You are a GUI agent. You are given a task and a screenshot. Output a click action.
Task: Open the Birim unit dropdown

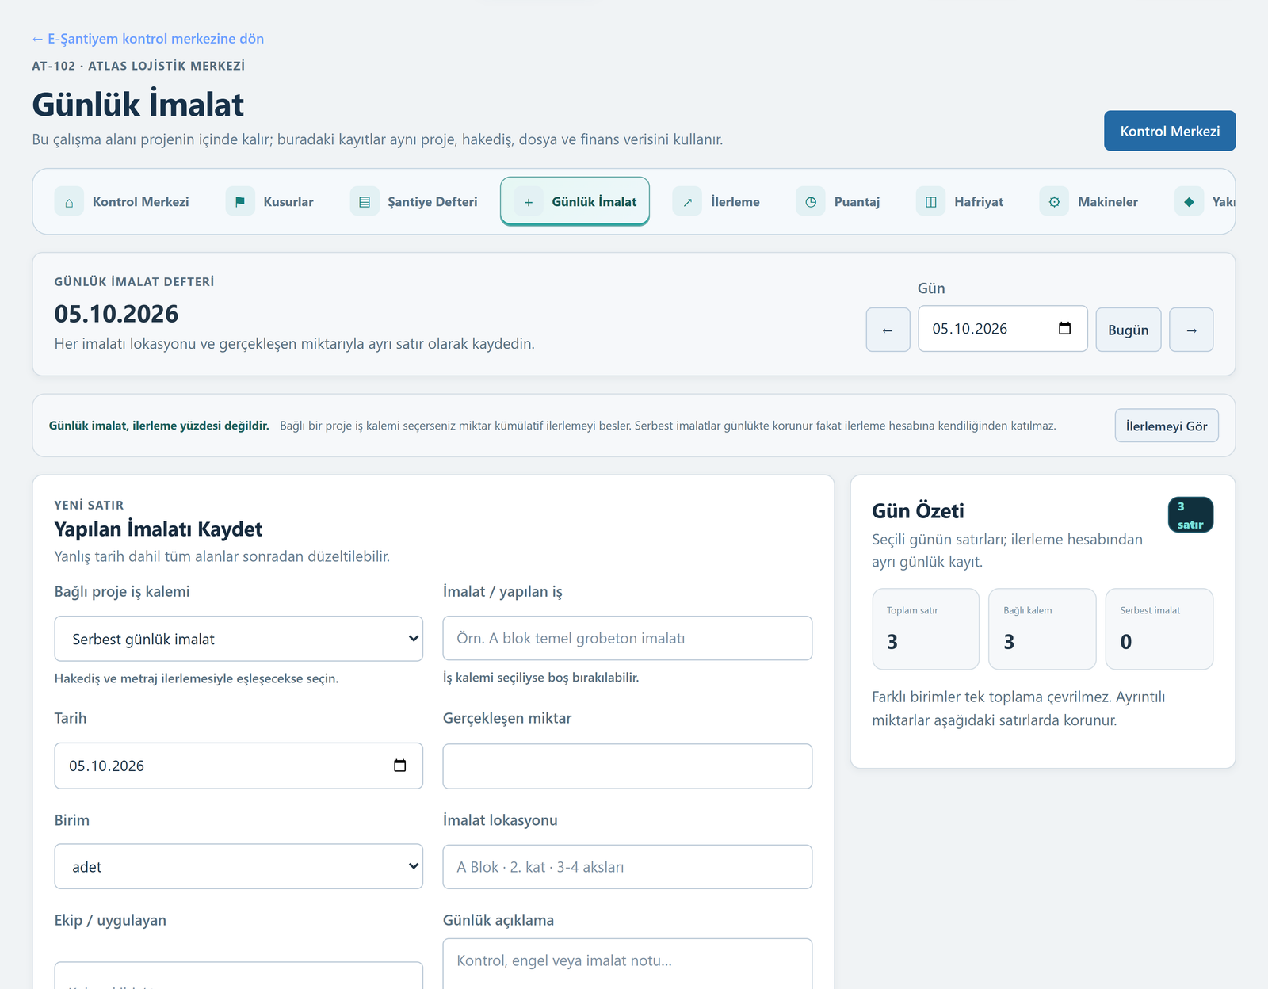point(239,866)
